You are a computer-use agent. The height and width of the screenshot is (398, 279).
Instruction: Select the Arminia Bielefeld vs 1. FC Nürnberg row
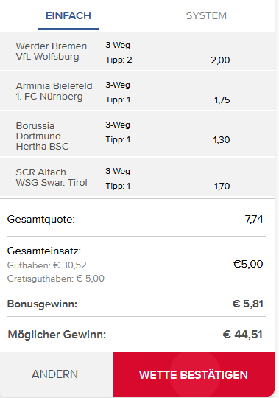(137, 91)
